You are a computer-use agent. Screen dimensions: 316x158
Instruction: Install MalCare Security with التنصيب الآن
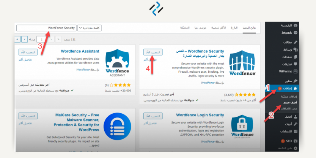tap(28, 116)
